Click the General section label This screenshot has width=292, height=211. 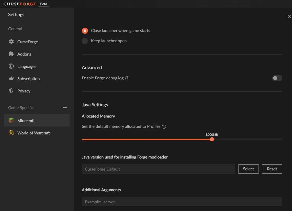tap(15, 29)
